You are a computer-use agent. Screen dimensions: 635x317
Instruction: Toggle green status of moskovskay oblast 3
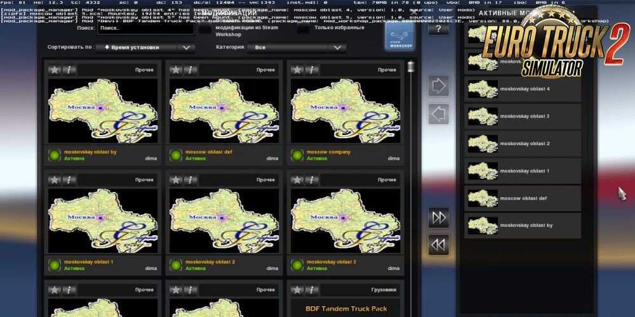pos(297,265)
